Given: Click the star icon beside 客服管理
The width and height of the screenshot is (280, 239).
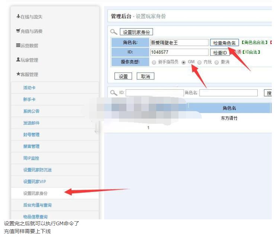Looking at the screenshot, I should coord(18,74).
